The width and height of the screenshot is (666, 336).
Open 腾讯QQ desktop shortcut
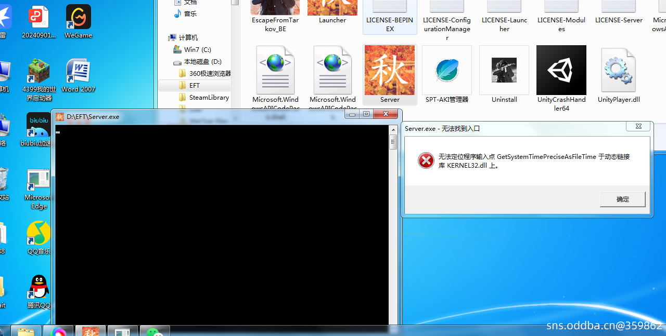tap(38, 287)
